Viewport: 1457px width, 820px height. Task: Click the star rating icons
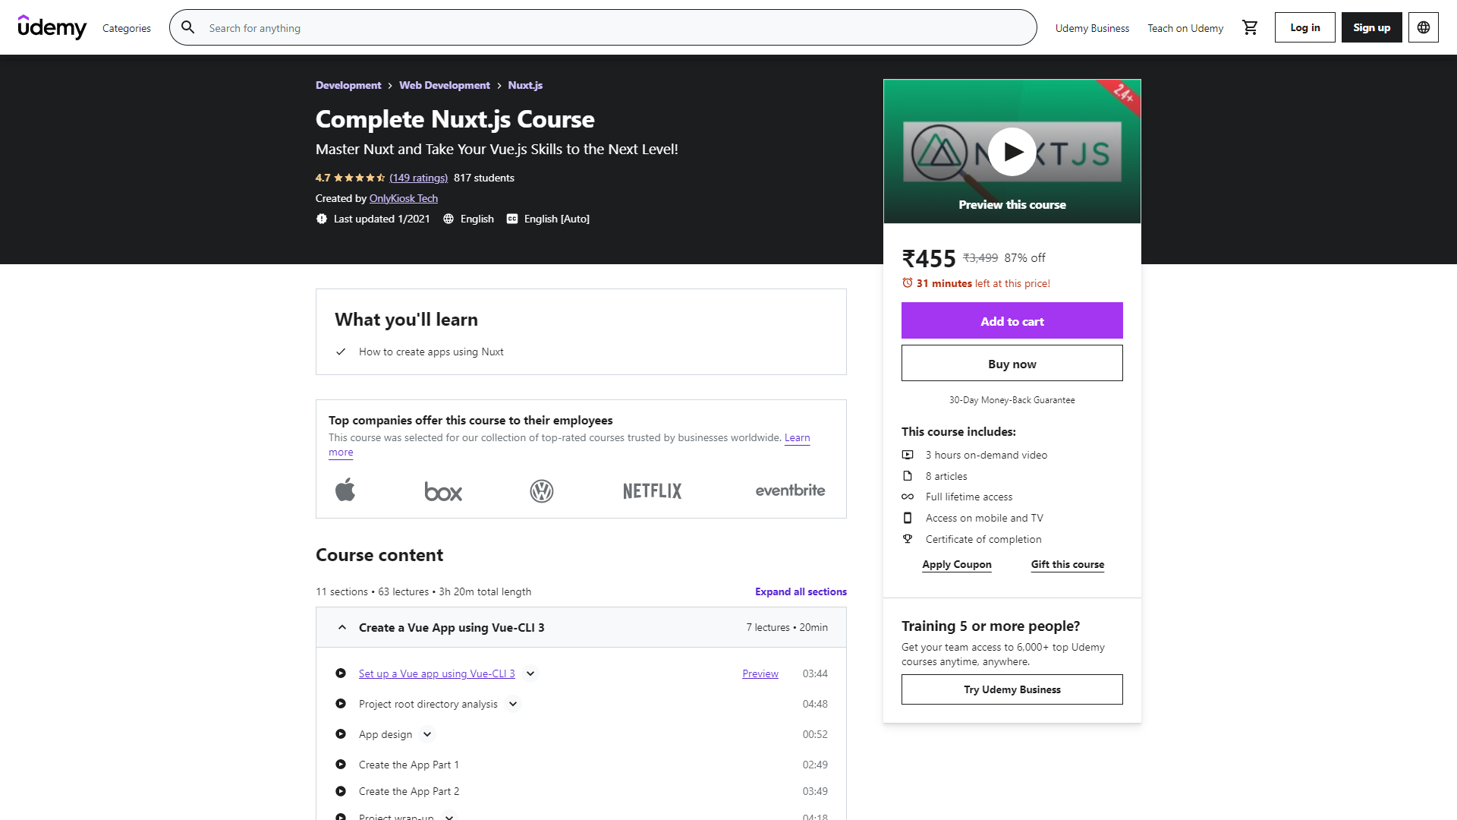(x=360, y=178)
